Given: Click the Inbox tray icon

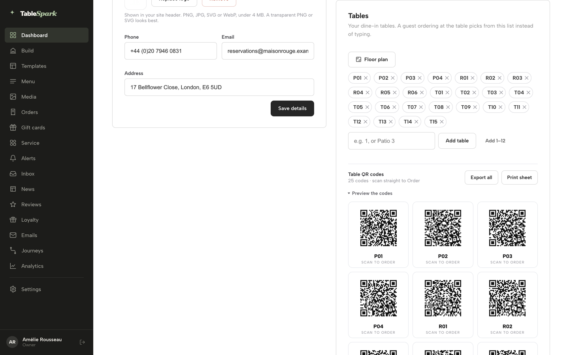Looking at the screenshot, I should coord(13,174).
